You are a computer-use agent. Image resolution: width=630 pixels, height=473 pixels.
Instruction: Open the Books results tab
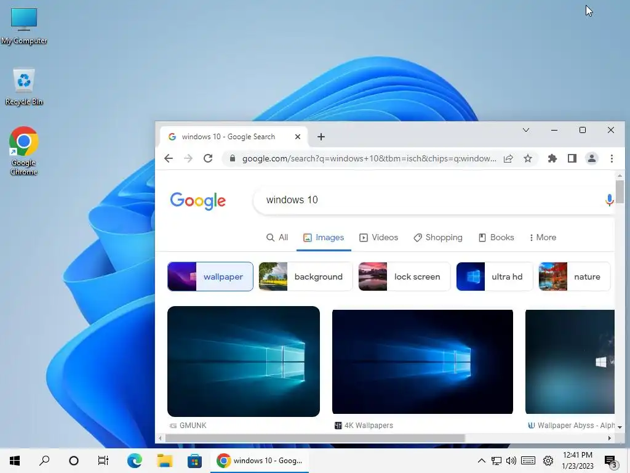(496, 237)
